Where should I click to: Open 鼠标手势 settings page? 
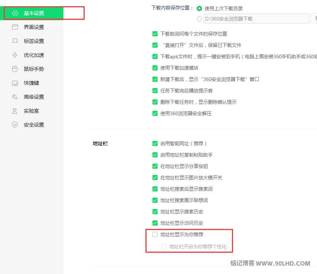(x=32, y=69)
